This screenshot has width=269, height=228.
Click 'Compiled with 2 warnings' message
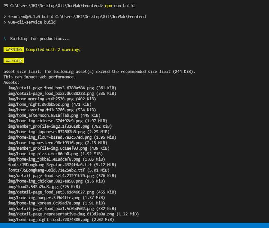53,50
